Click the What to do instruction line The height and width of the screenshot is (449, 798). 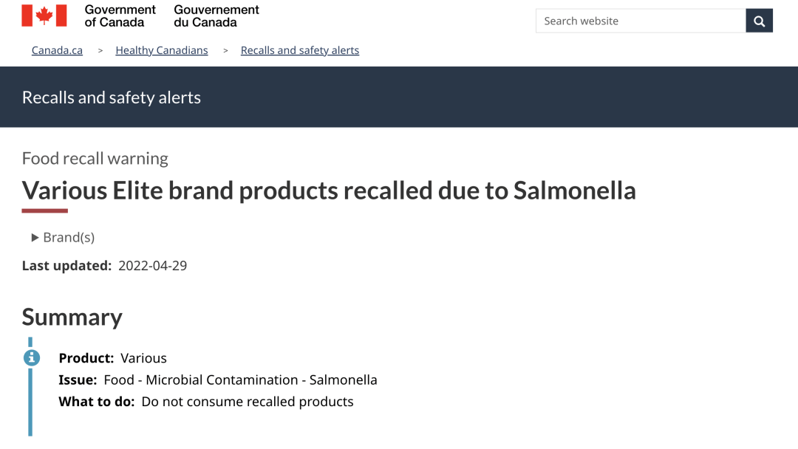coord(206,402)
